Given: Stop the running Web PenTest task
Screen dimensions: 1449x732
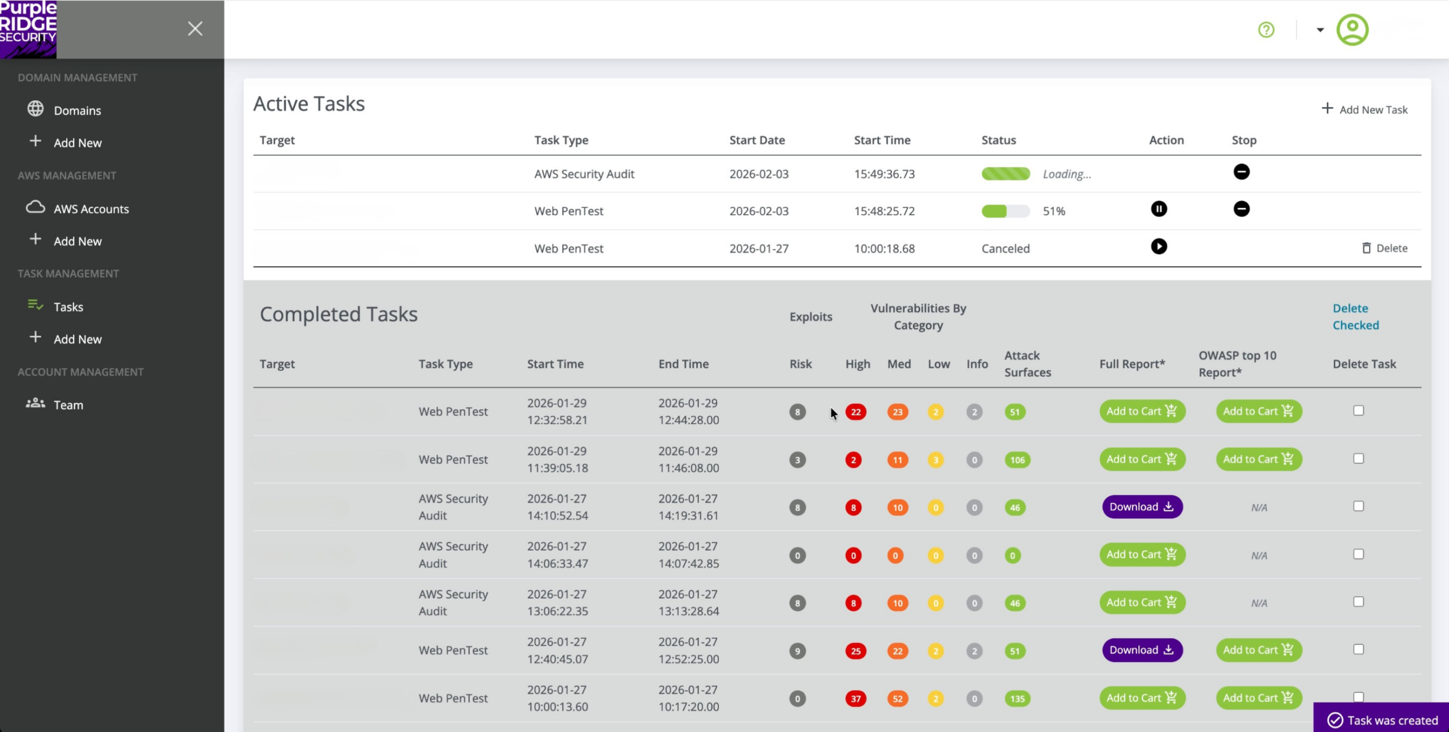Looking at the screenshot, I should click(1241, 209).
